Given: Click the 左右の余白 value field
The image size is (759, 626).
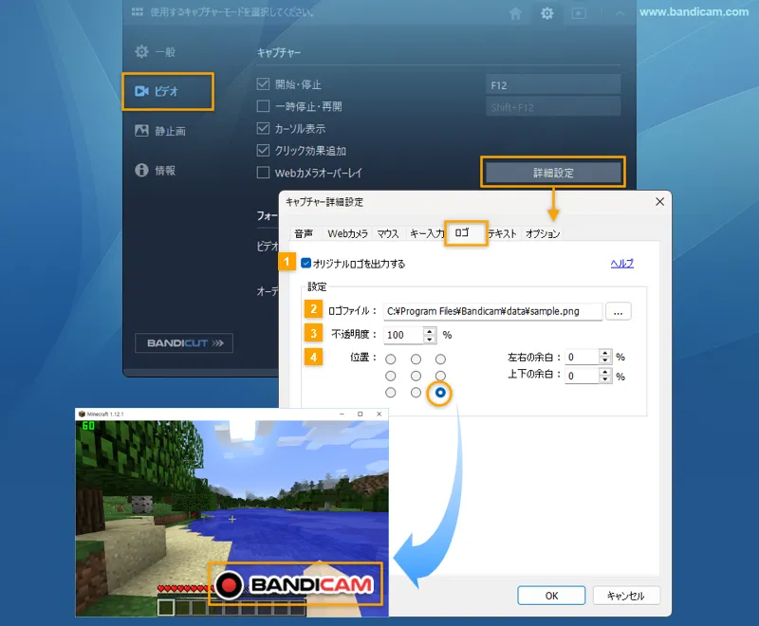Looking at the screenshot, I should click(x=582, y=357).
